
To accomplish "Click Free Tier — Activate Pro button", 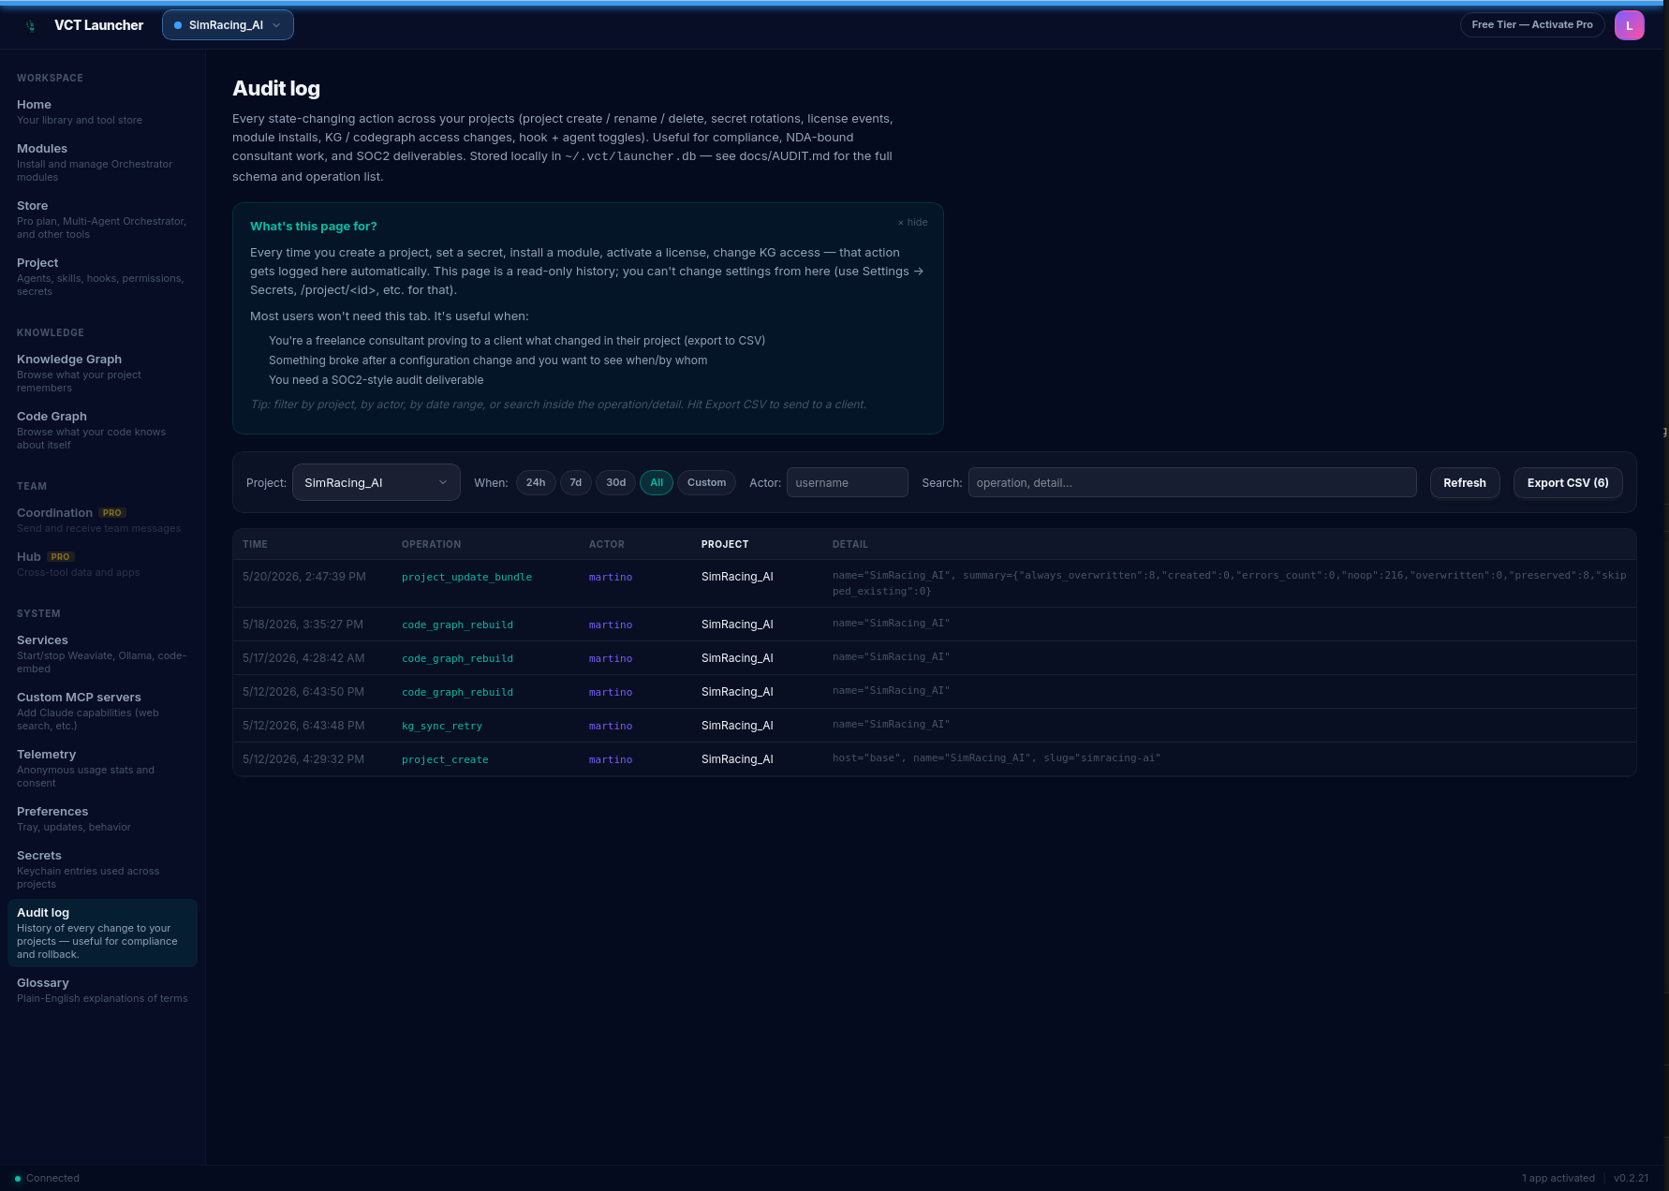I will coord(1532,25).
